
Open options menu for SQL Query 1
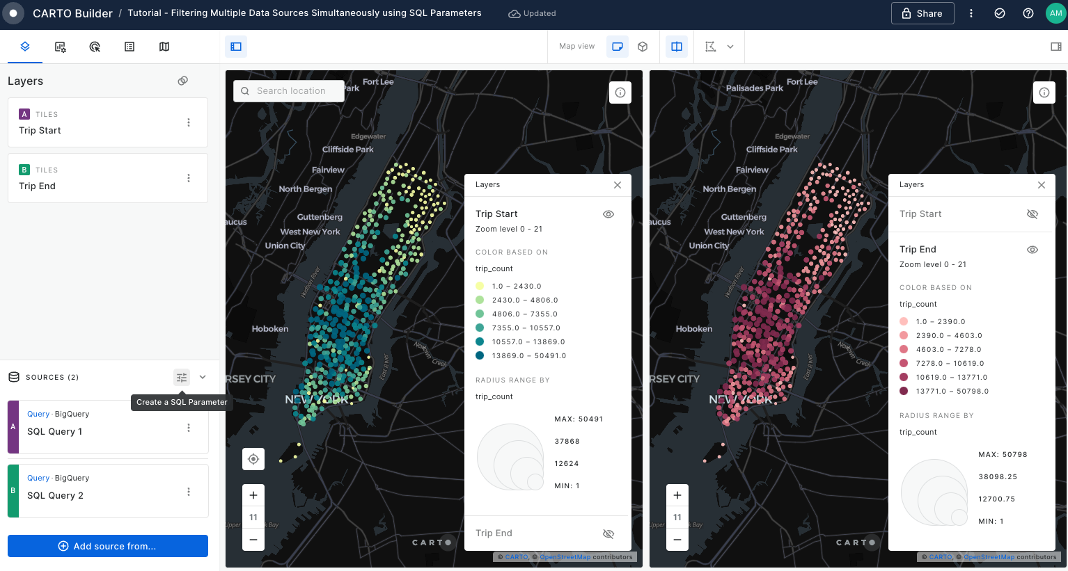coord(189,428)
